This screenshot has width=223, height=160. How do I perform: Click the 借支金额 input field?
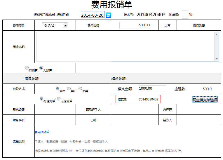pos(152,89)
